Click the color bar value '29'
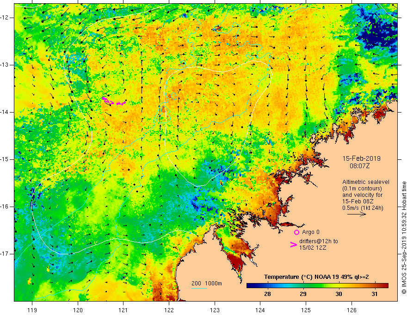Screen dimensions: 407x315 303,294
